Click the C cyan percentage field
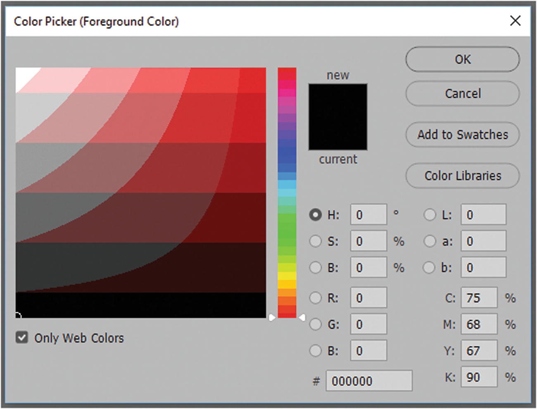537x409 pixels. coord(479,298)
